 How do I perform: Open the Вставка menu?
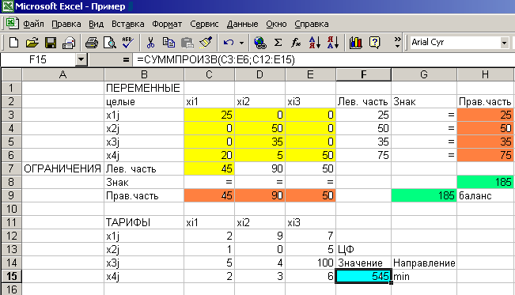[128, 24]
